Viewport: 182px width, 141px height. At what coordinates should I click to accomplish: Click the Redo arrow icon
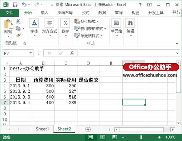tap(37, 5)
